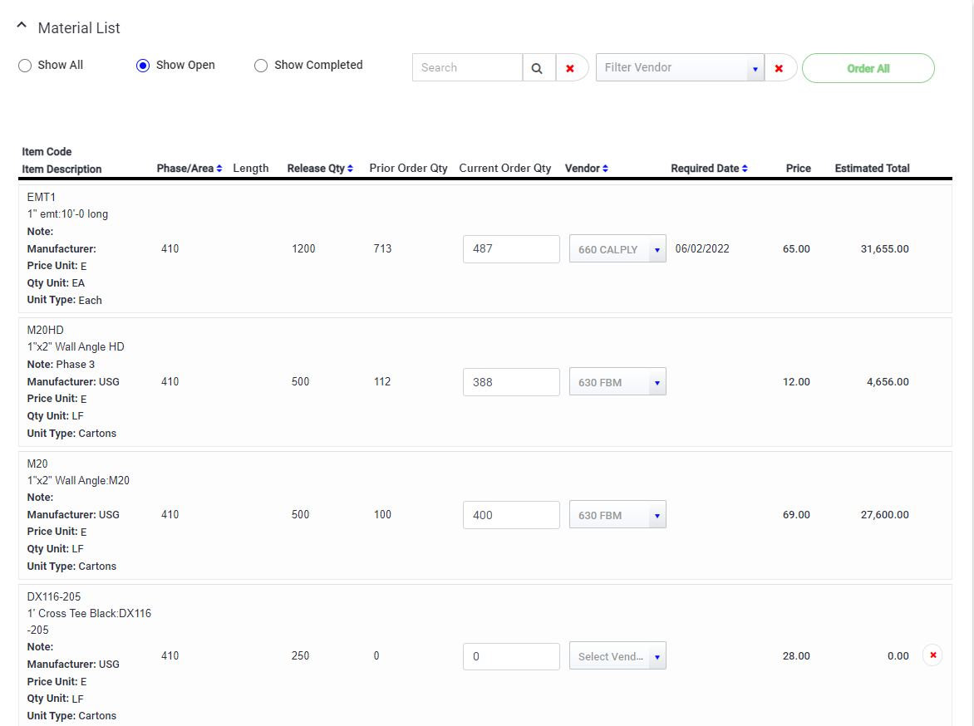Click description 1"x2" Wall Angle HD
Image resolution: width=974 pixels, height=726 pixels.
76,347
